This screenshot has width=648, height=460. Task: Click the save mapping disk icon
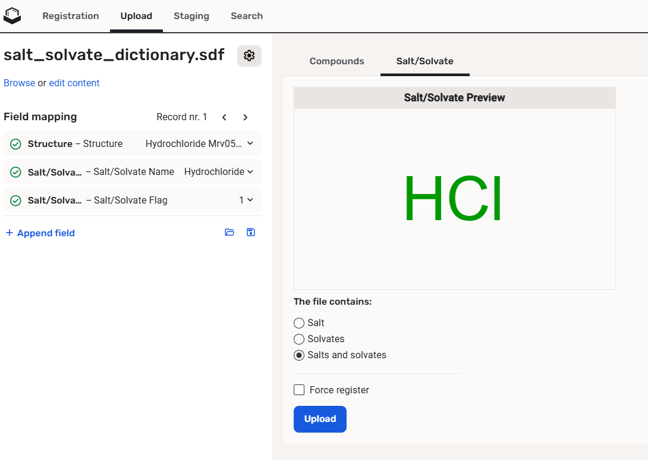(251, 232)
